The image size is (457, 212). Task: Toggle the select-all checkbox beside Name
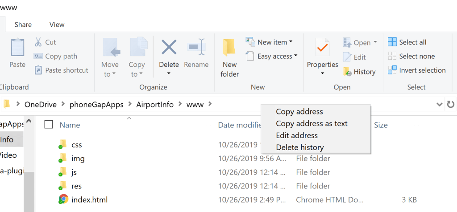49,125
